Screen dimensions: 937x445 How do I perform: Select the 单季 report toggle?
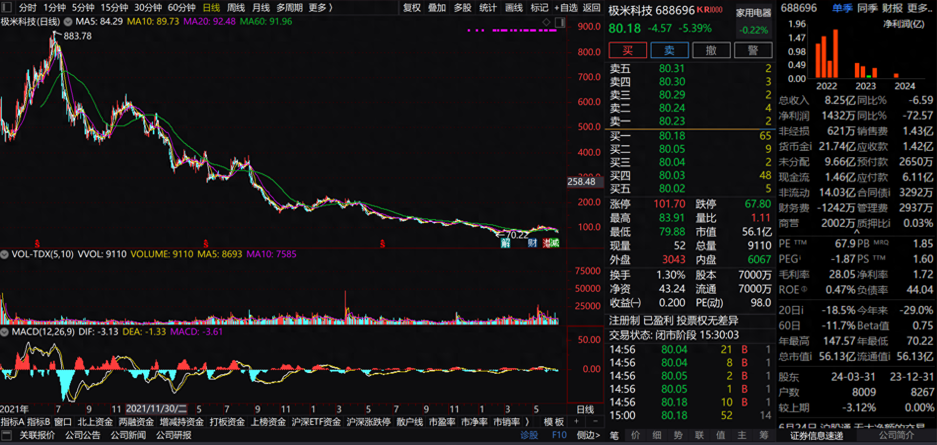(842, 8)
